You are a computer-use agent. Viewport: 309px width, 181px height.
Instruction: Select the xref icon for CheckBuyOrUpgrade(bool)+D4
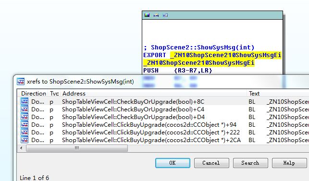[25, 117]
